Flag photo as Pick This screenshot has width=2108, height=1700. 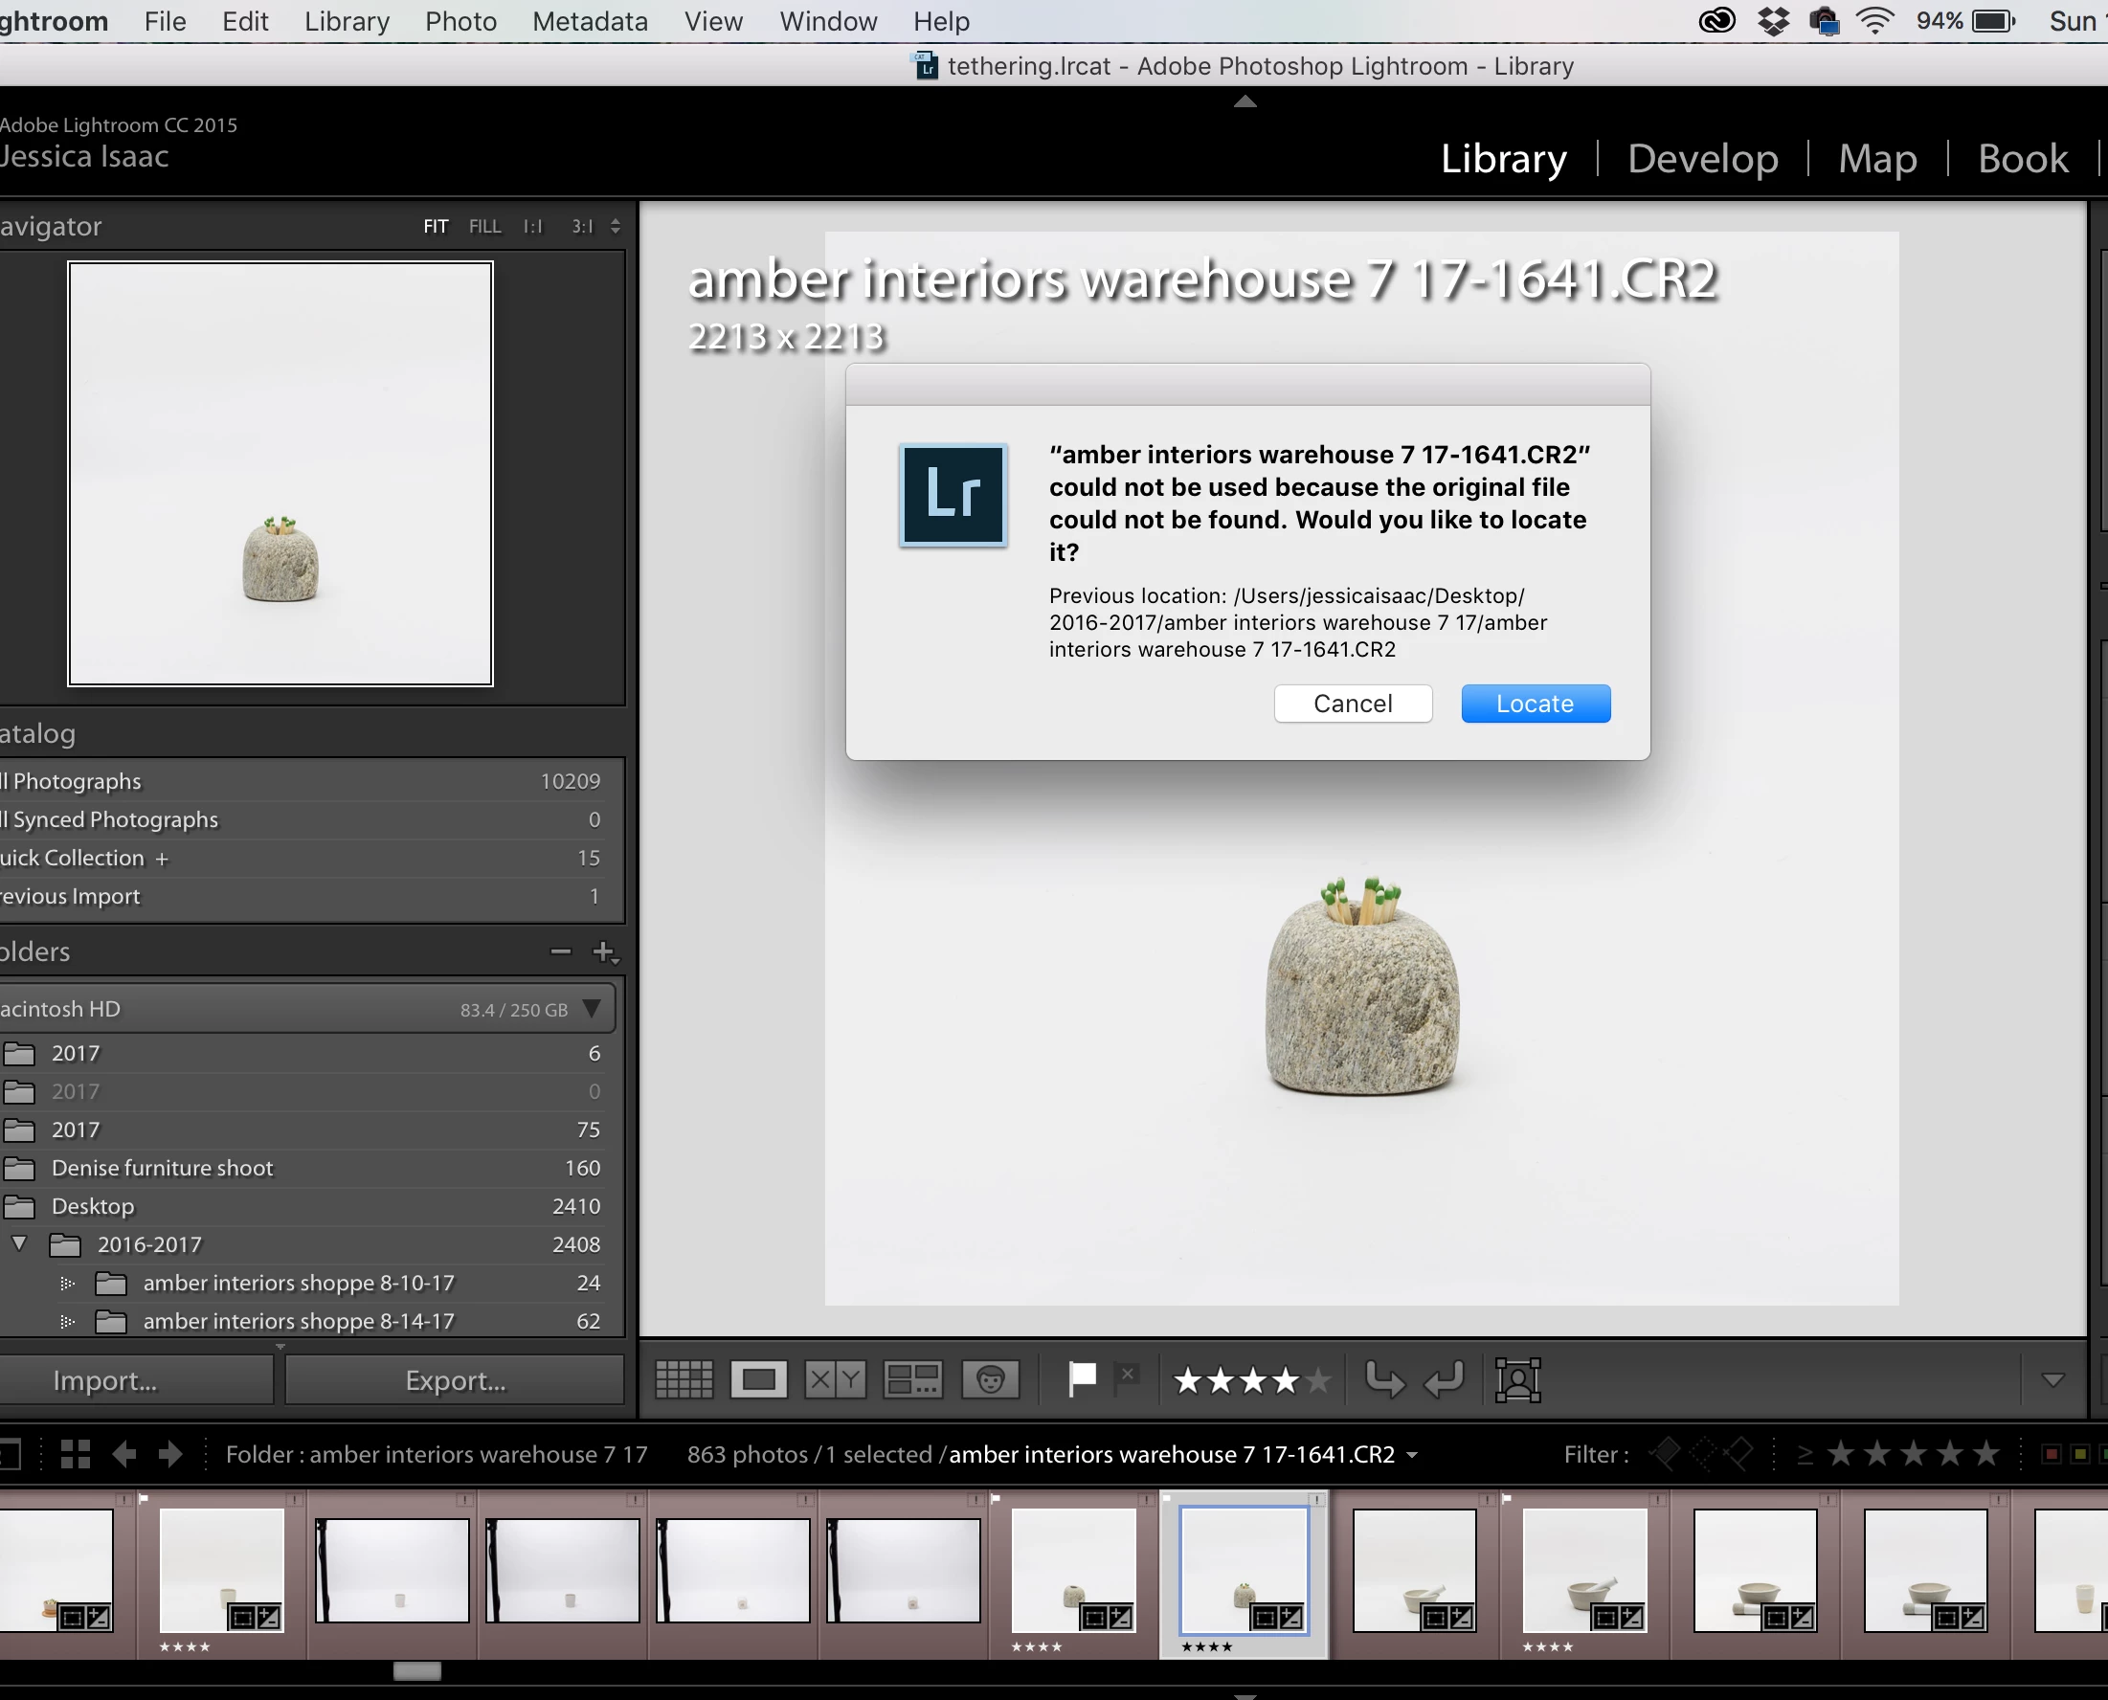coord(1082,1378)
